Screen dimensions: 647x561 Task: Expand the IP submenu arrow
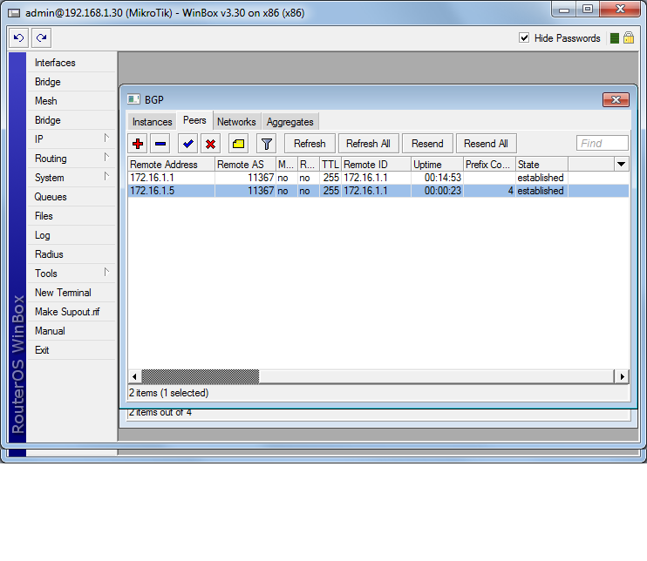tap(106, 139)
